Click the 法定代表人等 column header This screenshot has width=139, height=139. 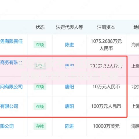click(69, 27)
